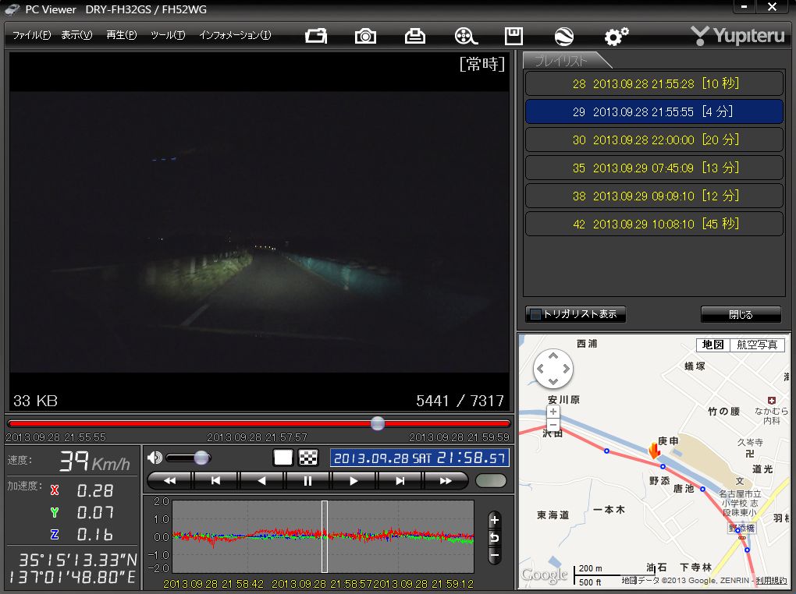Click the X acceleration value 0.28
The width and height of the screenshot is (796, 594).
tap(95, 490)
